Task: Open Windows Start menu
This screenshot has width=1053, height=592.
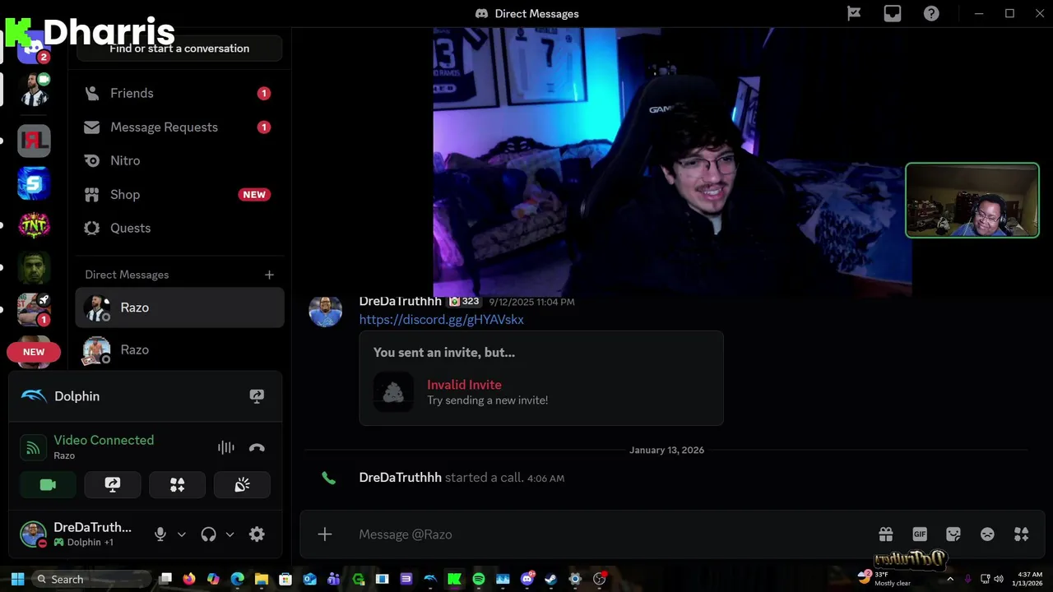Action: click(17, 579)
